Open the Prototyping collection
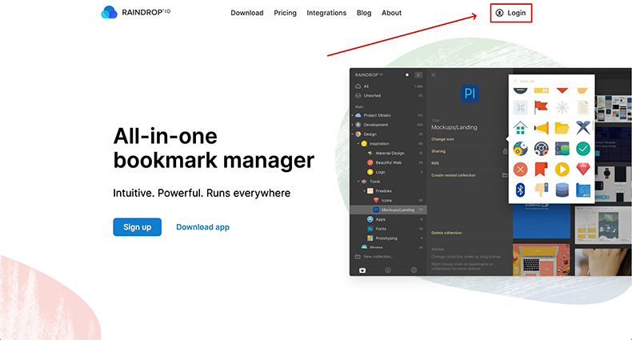 click(x=386, y=238)
